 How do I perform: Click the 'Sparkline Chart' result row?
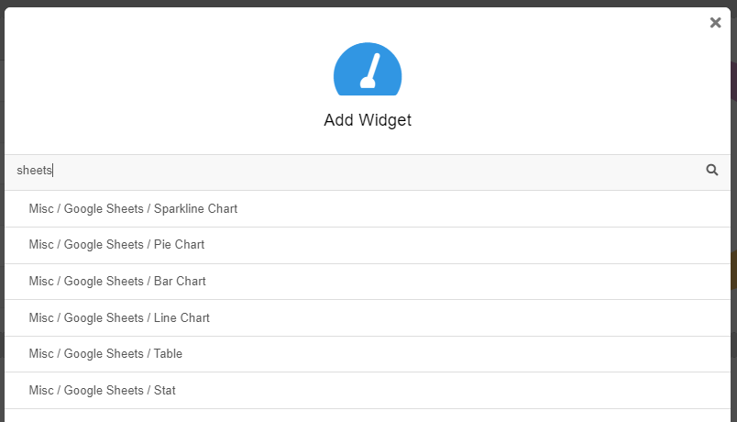(x=368, y=209)
